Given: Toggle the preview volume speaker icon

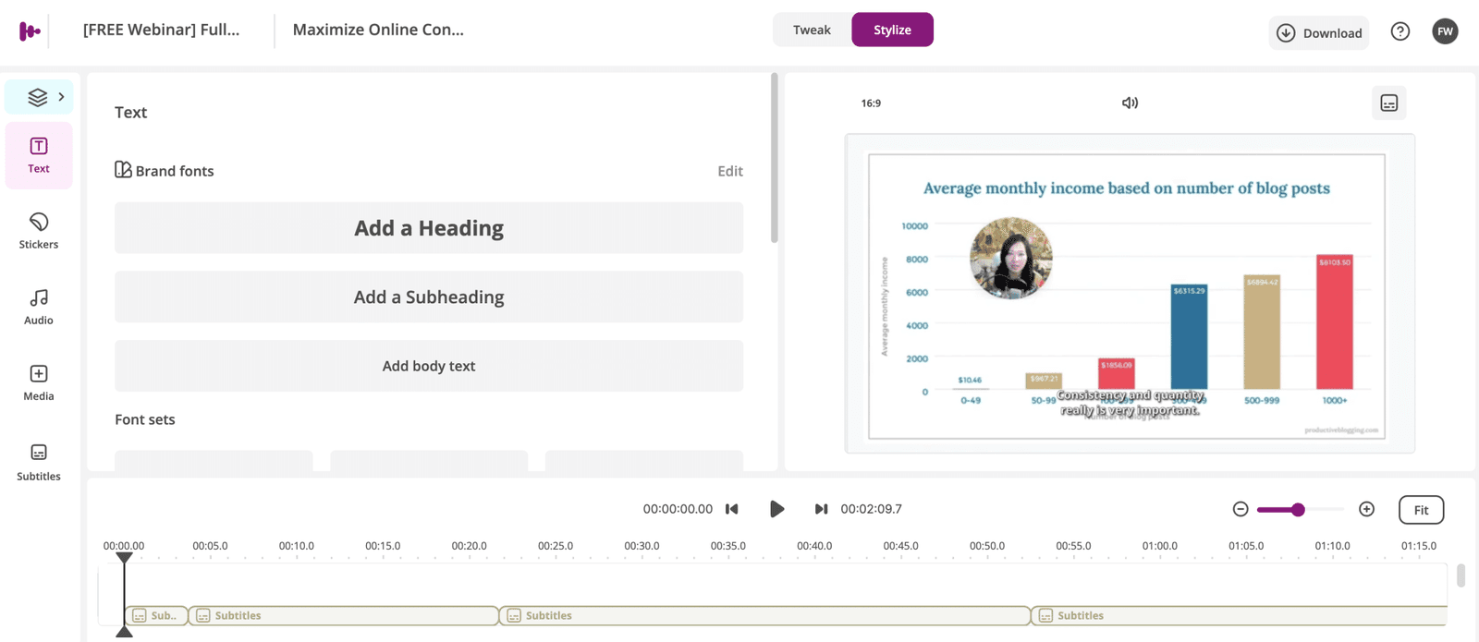Looking at the screenshot, I should coord(1130,103).
